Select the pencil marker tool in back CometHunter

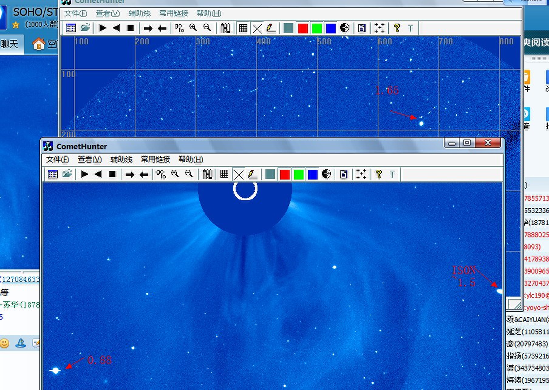point(271,28)
